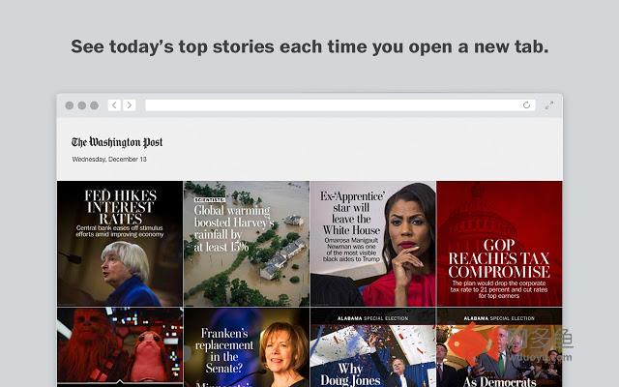Click the second gray window control dot

tap(81, 105)
